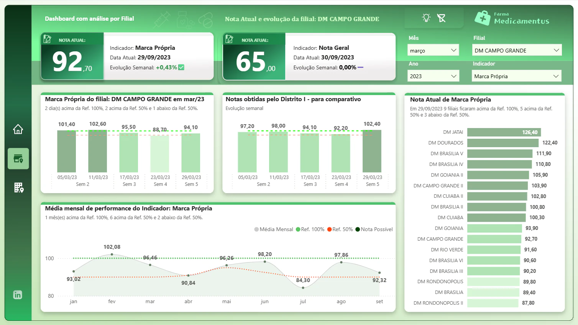
Task: Click the note icon on Nota Geral card
Action: 229,39
